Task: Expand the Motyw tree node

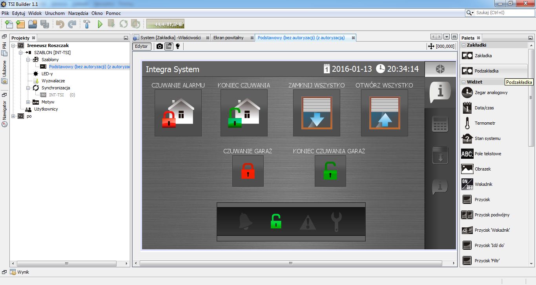Action: (28, 102)
